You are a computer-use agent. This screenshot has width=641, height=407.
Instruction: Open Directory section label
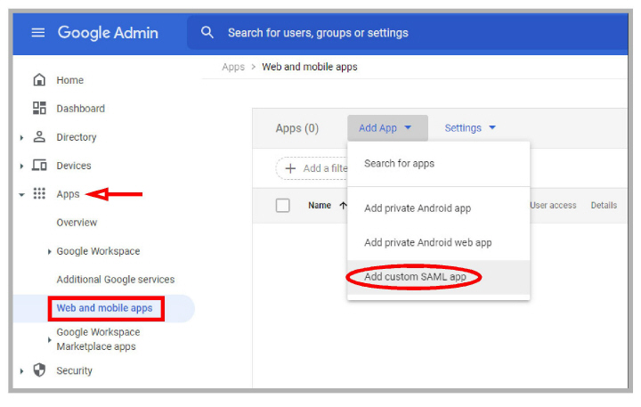(x=77, y=137)
